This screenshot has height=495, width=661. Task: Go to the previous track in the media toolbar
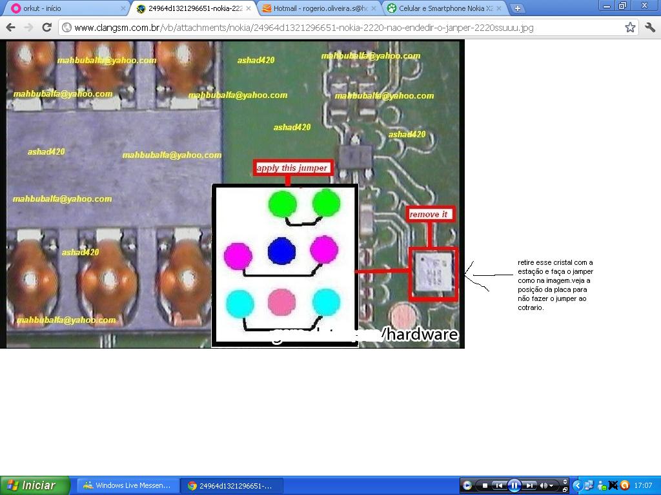point(498,485)
